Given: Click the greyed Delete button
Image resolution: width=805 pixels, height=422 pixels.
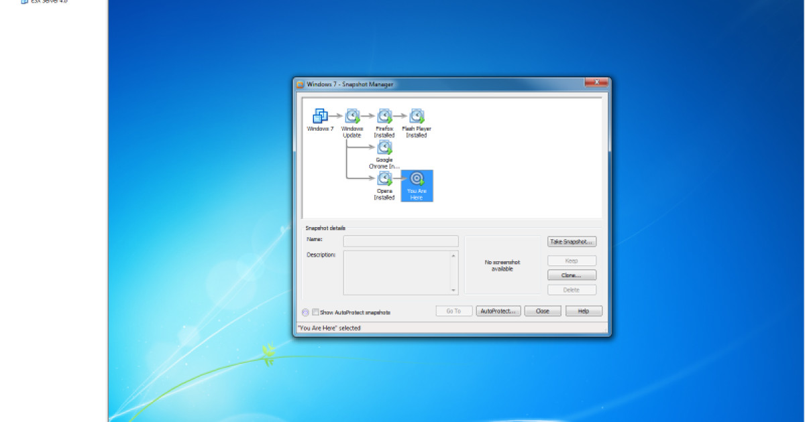Looking at the screenshot, I should tap(572, 290).
